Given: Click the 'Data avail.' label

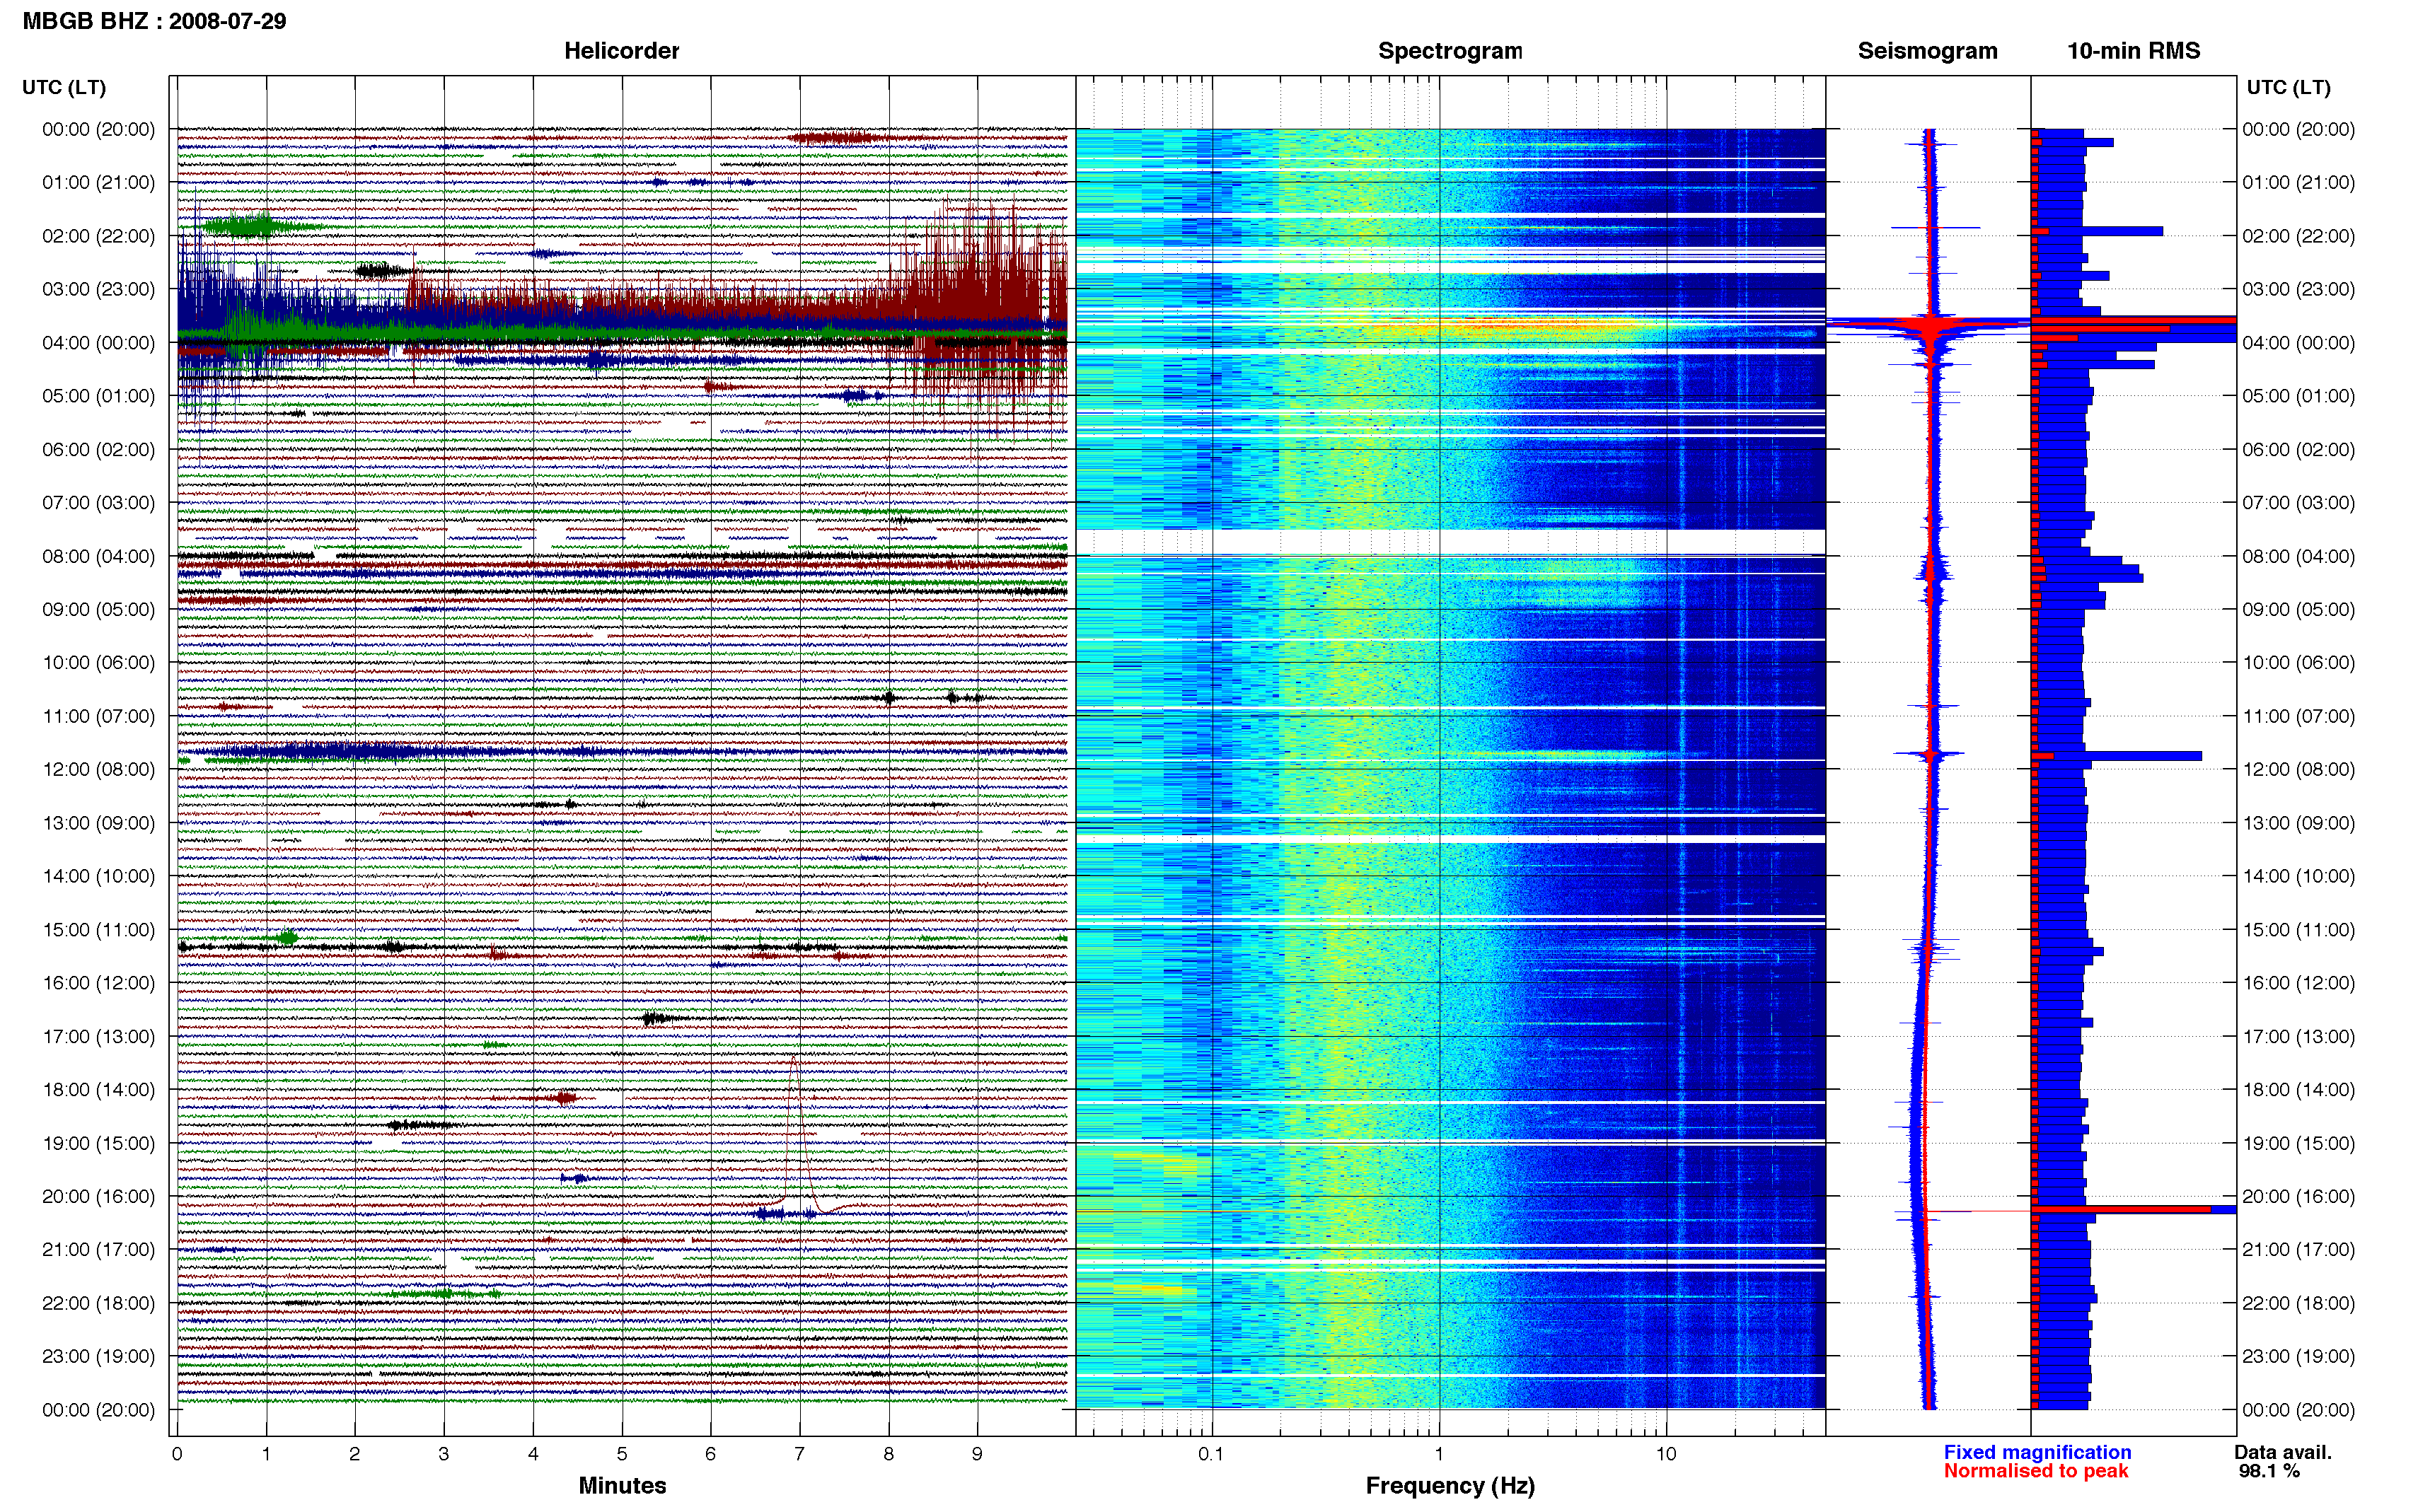Looking at the screenshot, I should (x=2283, y=1452).
